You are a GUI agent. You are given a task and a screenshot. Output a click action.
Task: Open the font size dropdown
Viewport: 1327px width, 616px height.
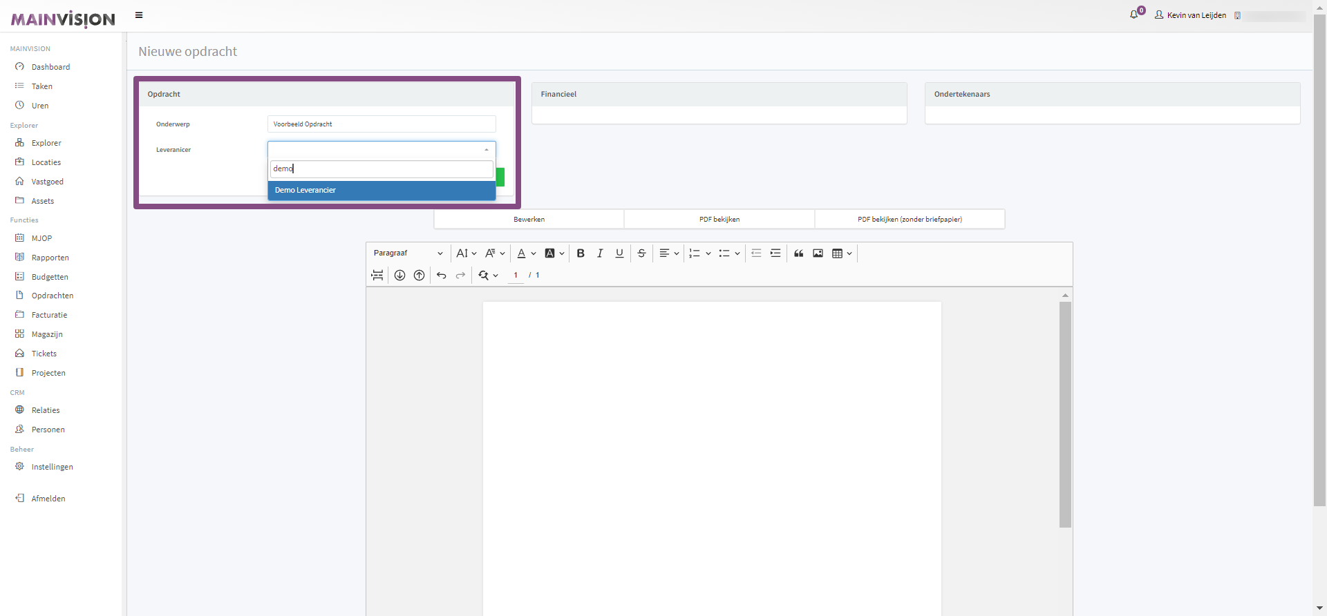click(467, 253)
